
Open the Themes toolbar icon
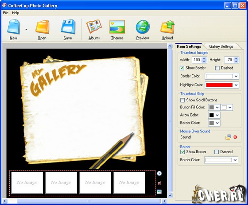click(117, 27)
